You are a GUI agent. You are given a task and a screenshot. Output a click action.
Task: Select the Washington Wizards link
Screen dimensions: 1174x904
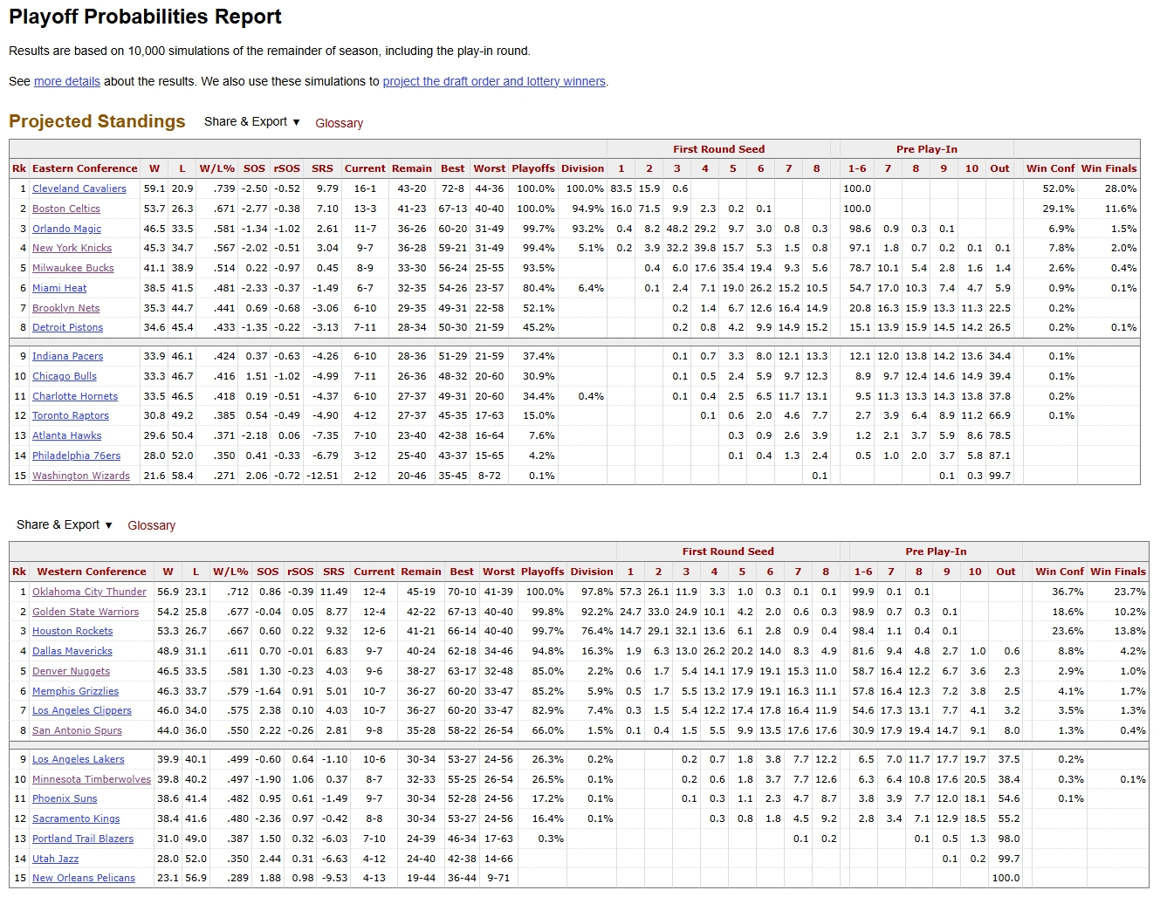coord(80,476)
